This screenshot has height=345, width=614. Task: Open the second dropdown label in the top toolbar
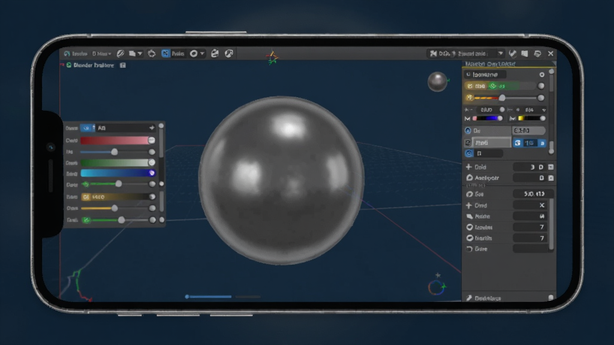coord(102,53)
